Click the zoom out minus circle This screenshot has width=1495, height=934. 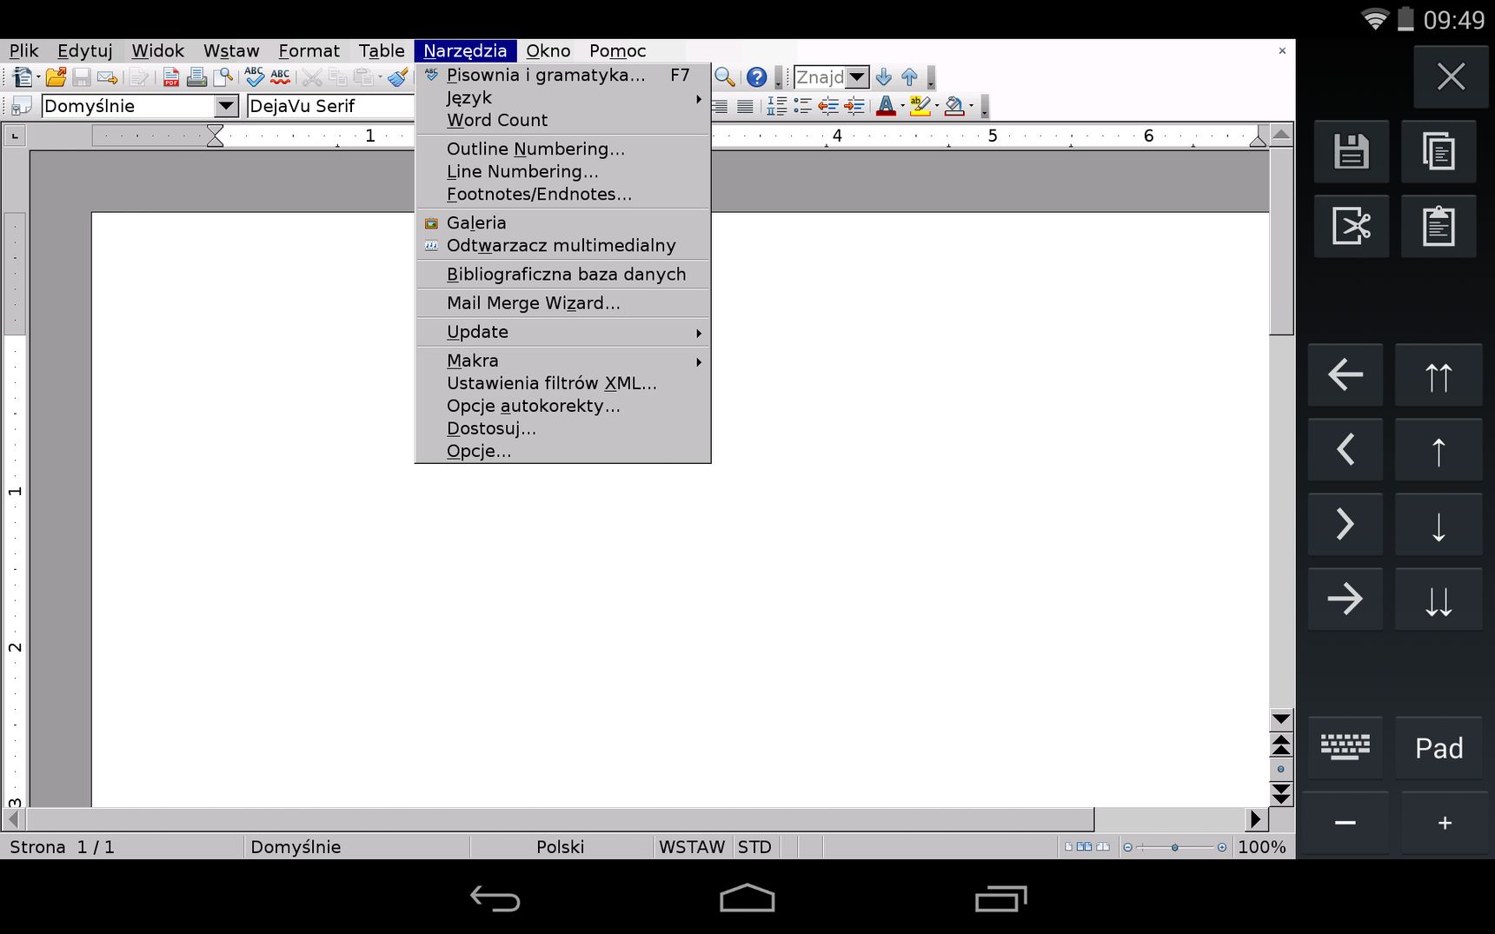pyautogui.click(x=1127, y=847)
